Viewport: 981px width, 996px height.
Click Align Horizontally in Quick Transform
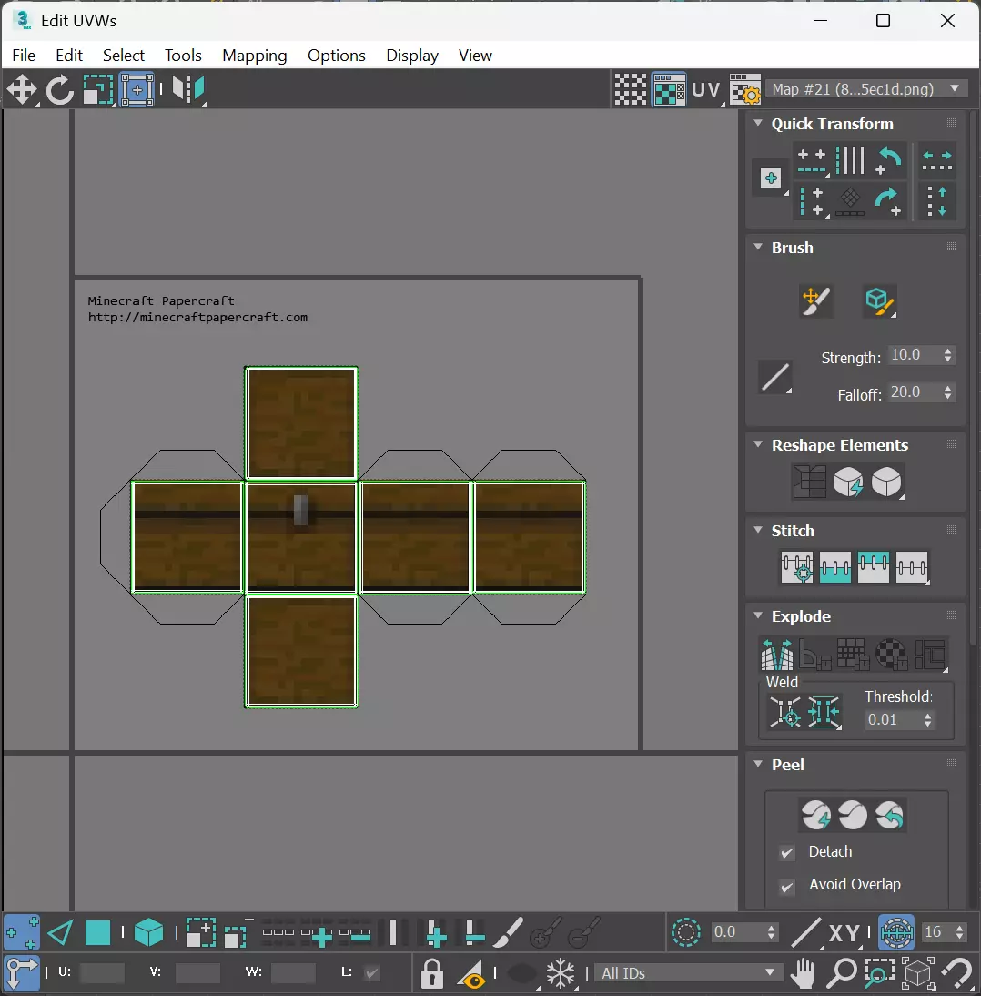click(812, 161)
